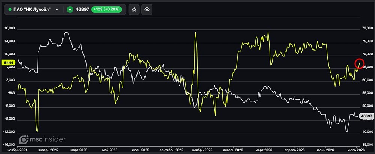Screen dimensions: 375x154
Task: Expand the chevron next to НК Лукойл
Action: pyautogui.click(x=57, y=9)
